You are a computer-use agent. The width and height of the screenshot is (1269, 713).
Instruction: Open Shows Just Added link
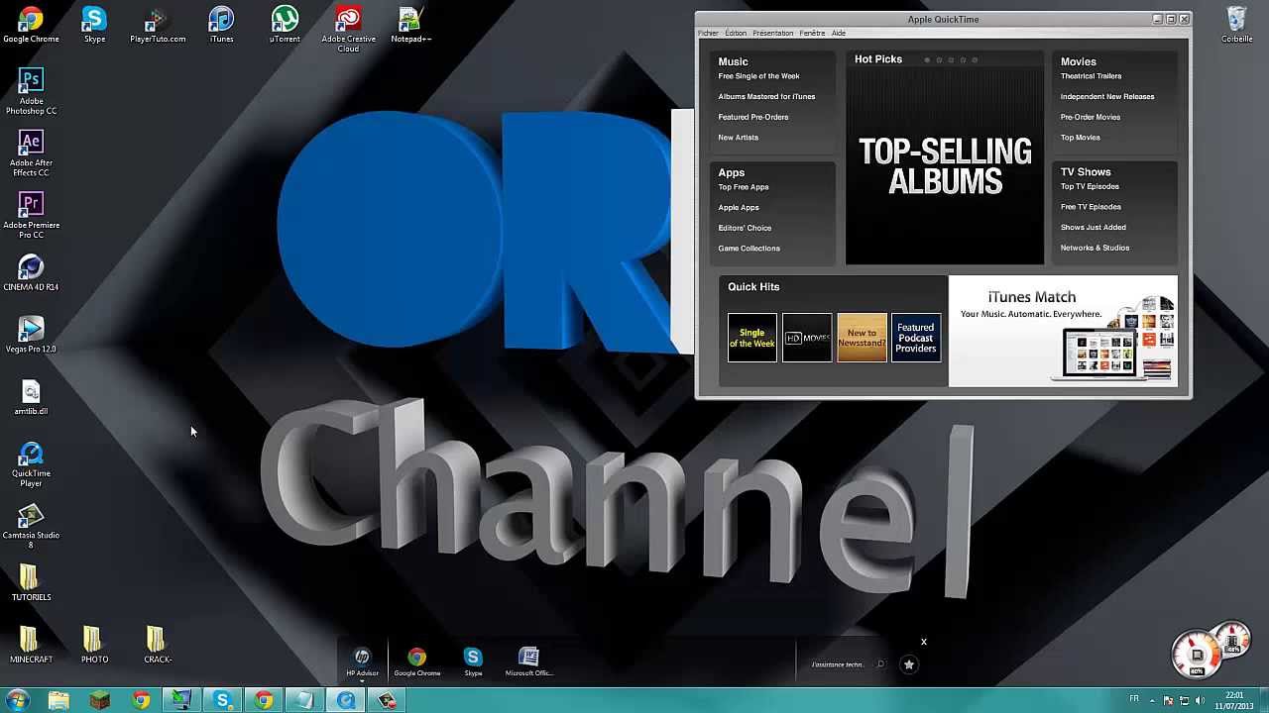tap(1093, 227)
